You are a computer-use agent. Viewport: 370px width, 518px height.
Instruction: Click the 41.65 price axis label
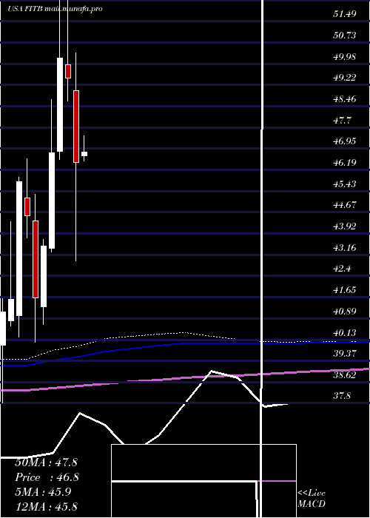coord(345,290)
